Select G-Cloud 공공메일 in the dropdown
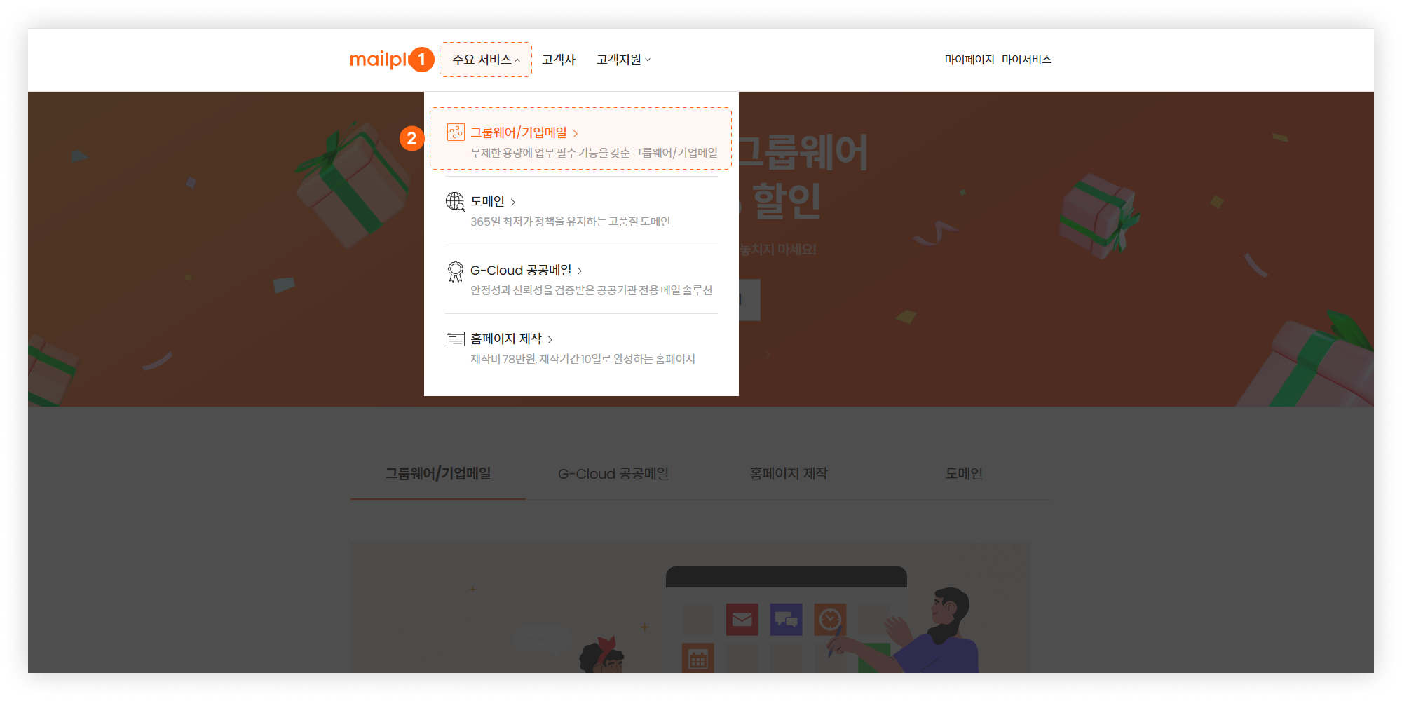This screenshot has width=1402, height=701. pos(581,279)
